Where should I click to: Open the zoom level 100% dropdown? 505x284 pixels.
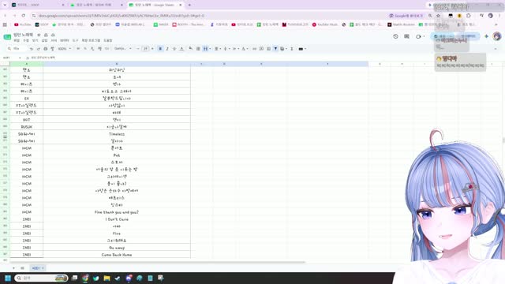[65, 49]
